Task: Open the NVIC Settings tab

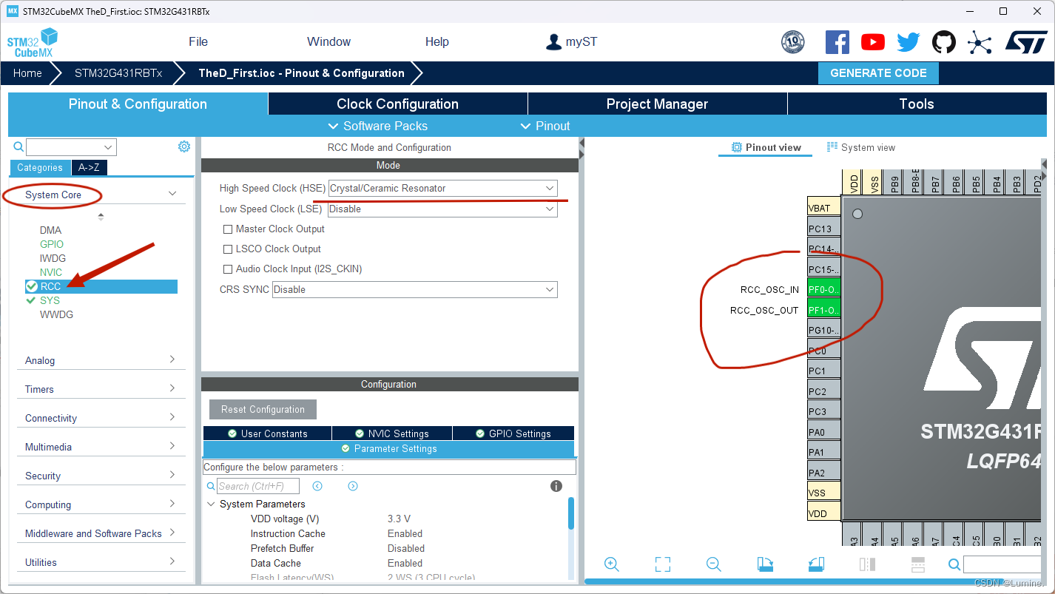Action: click(392, 433)
